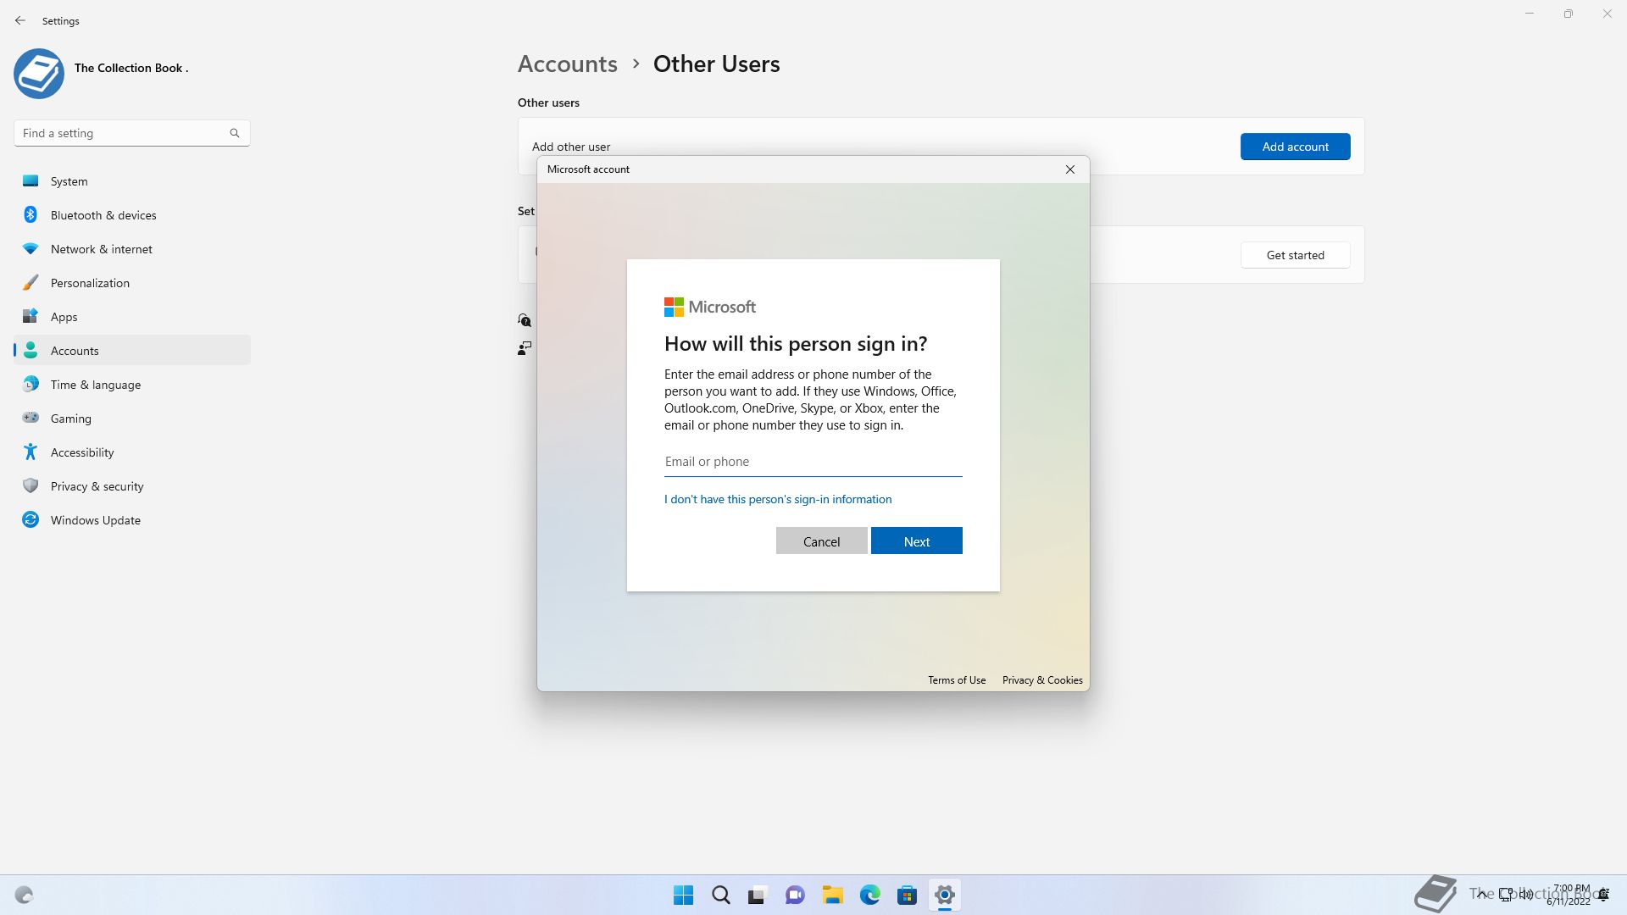Open Apps settings icon
Viewport: 1627px width, 915px height.
pos(31,316)
